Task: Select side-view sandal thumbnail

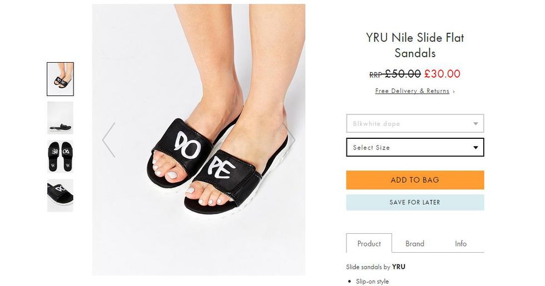Action: [x=60, y=118]
